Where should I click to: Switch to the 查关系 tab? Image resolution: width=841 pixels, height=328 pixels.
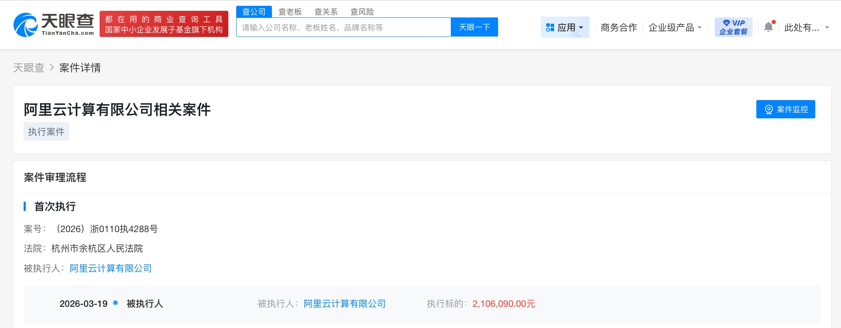(326, 12)
